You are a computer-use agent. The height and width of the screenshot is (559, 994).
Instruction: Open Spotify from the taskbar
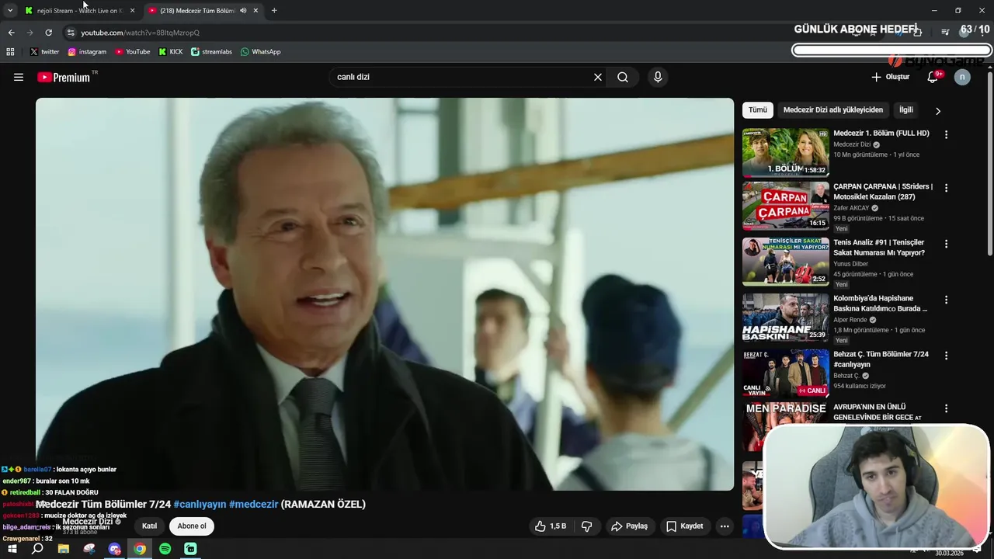tap(165, 549)
